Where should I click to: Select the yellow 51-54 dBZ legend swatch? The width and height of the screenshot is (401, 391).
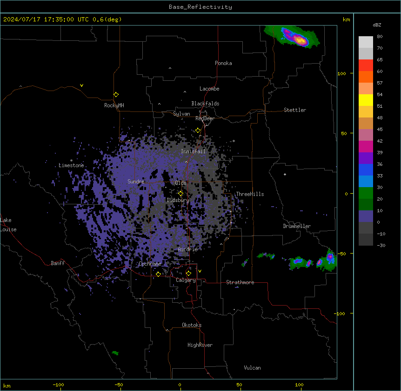point(366,100)
